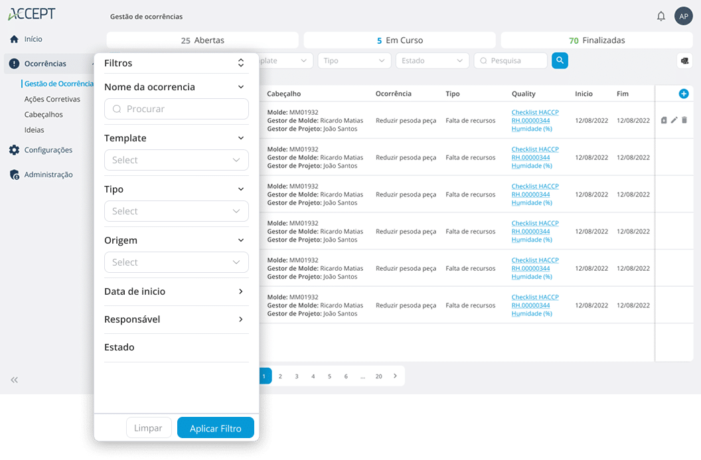This screenshot has width=701, height=460.
Task: Switch to the Finalizadas tab
Action: (597, 40)
